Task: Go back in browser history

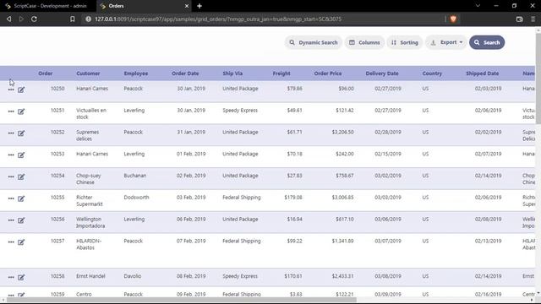Action: pos(9,19)
